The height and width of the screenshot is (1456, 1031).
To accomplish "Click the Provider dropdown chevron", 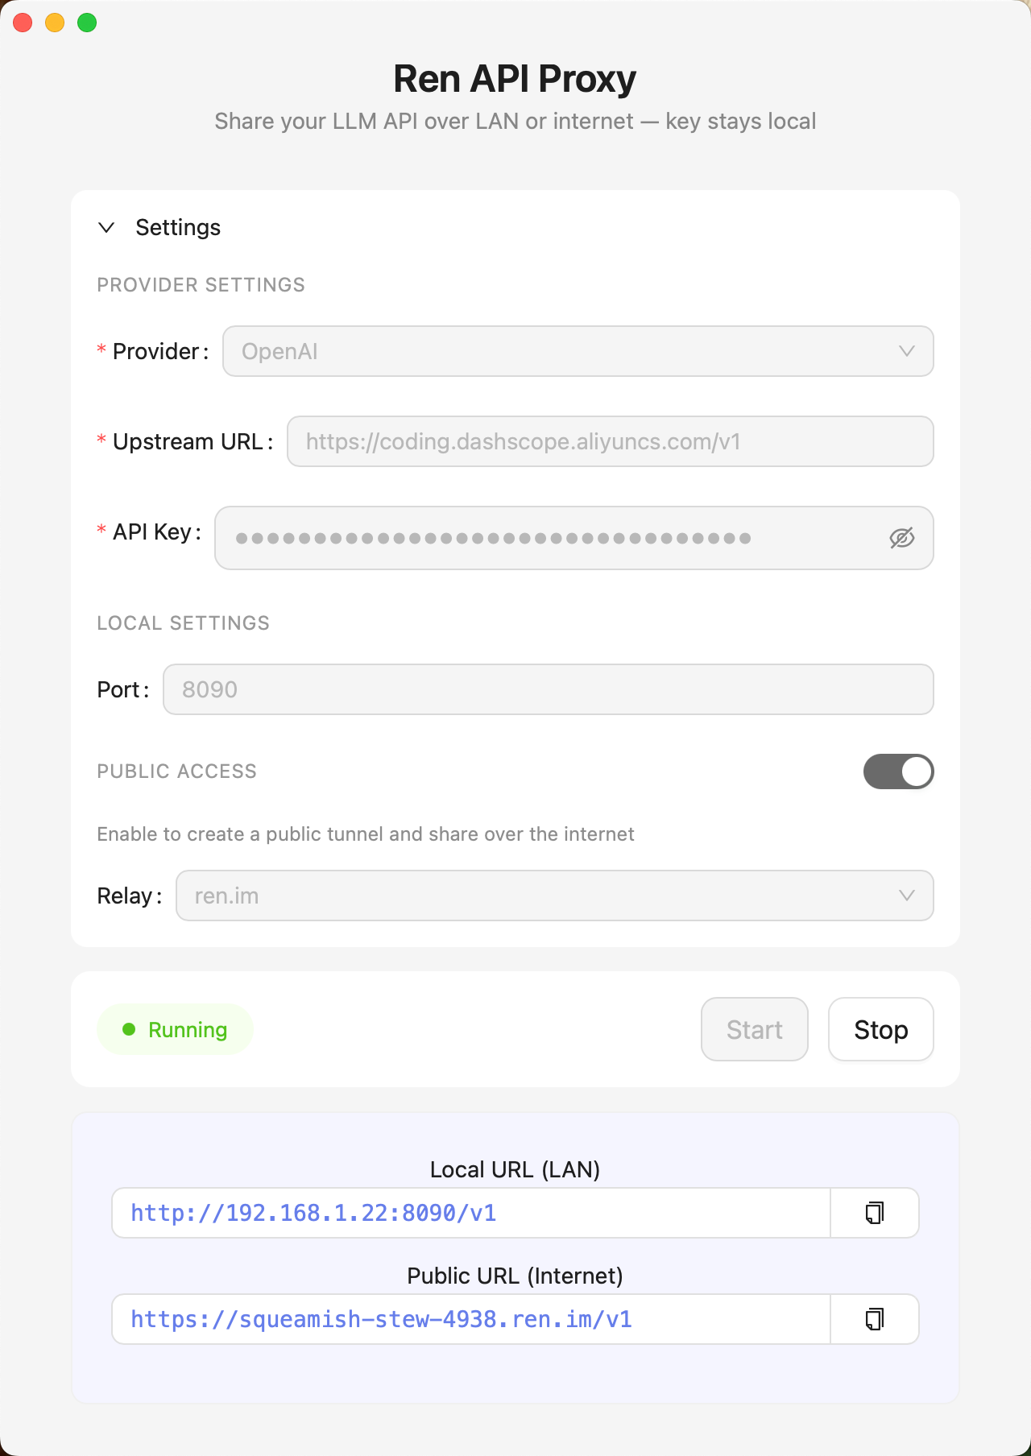I will point(907,351).
